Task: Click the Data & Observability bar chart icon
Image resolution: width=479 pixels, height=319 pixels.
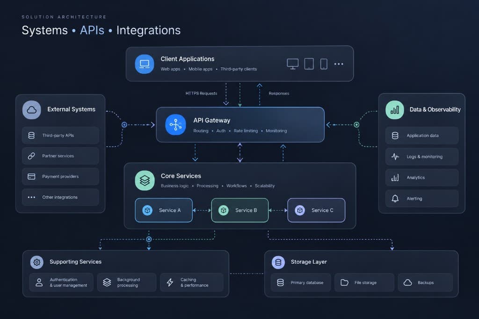Action: pos(395,110)
